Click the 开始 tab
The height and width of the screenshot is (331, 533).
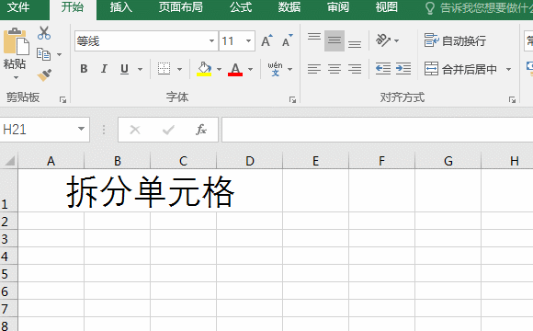[x=73, y=7]
